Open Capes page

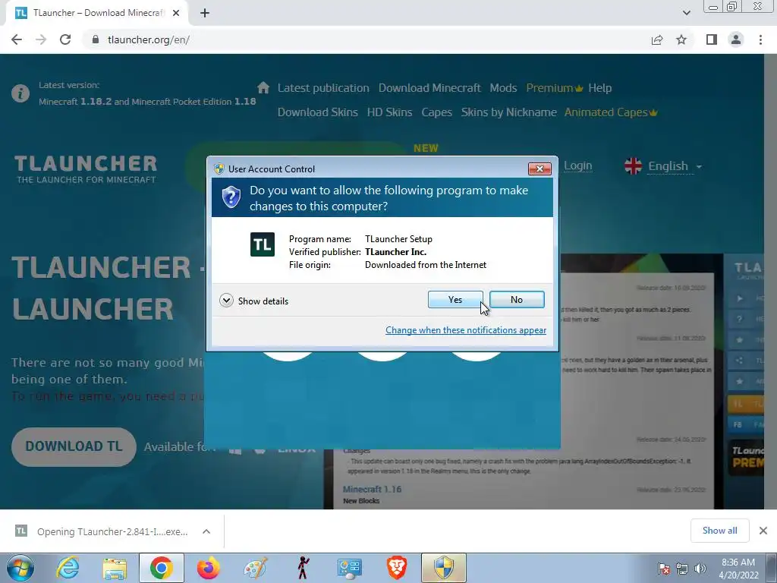(x=436, y=112)
